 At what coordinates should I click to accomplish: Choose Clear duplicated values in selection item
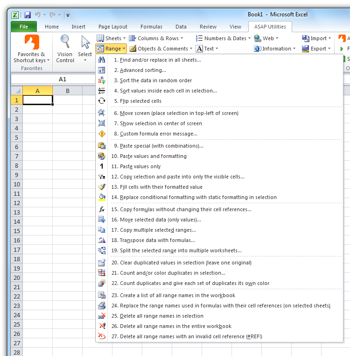pyautogui.click(x=219, y=263)
